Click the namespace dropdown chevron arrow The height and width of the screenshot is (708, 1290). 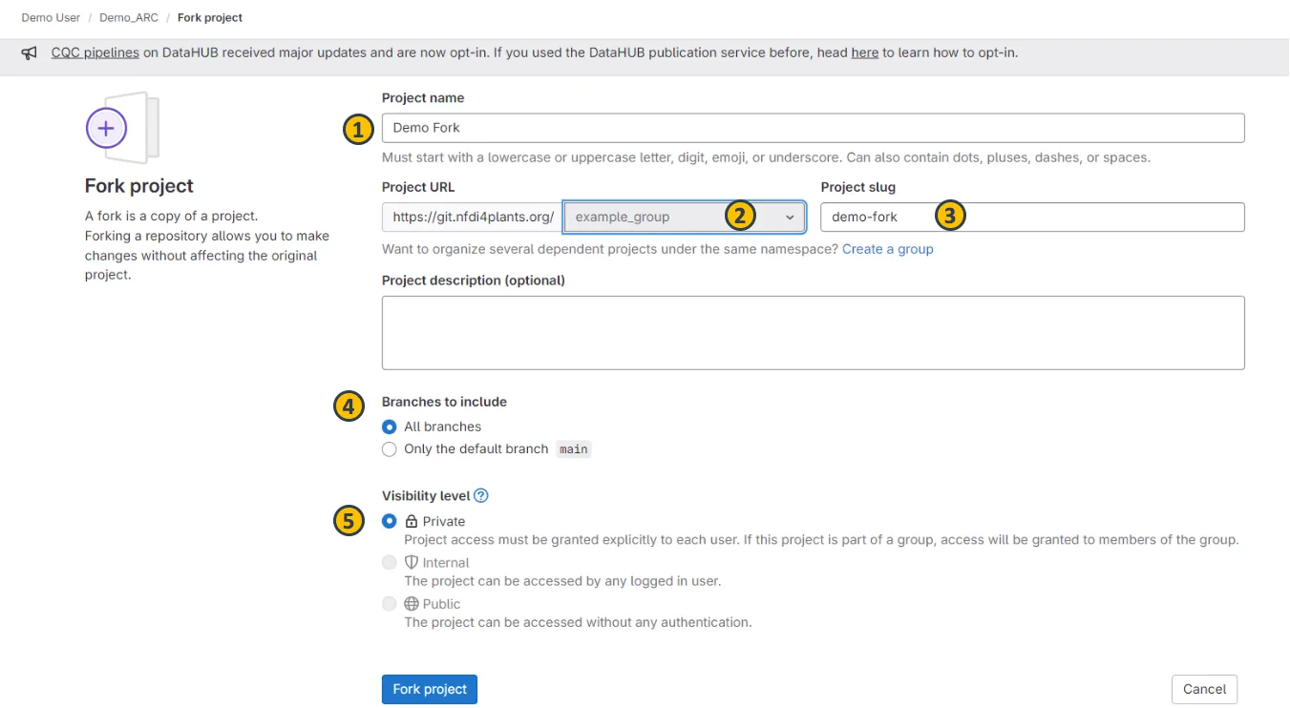[790, 218]
